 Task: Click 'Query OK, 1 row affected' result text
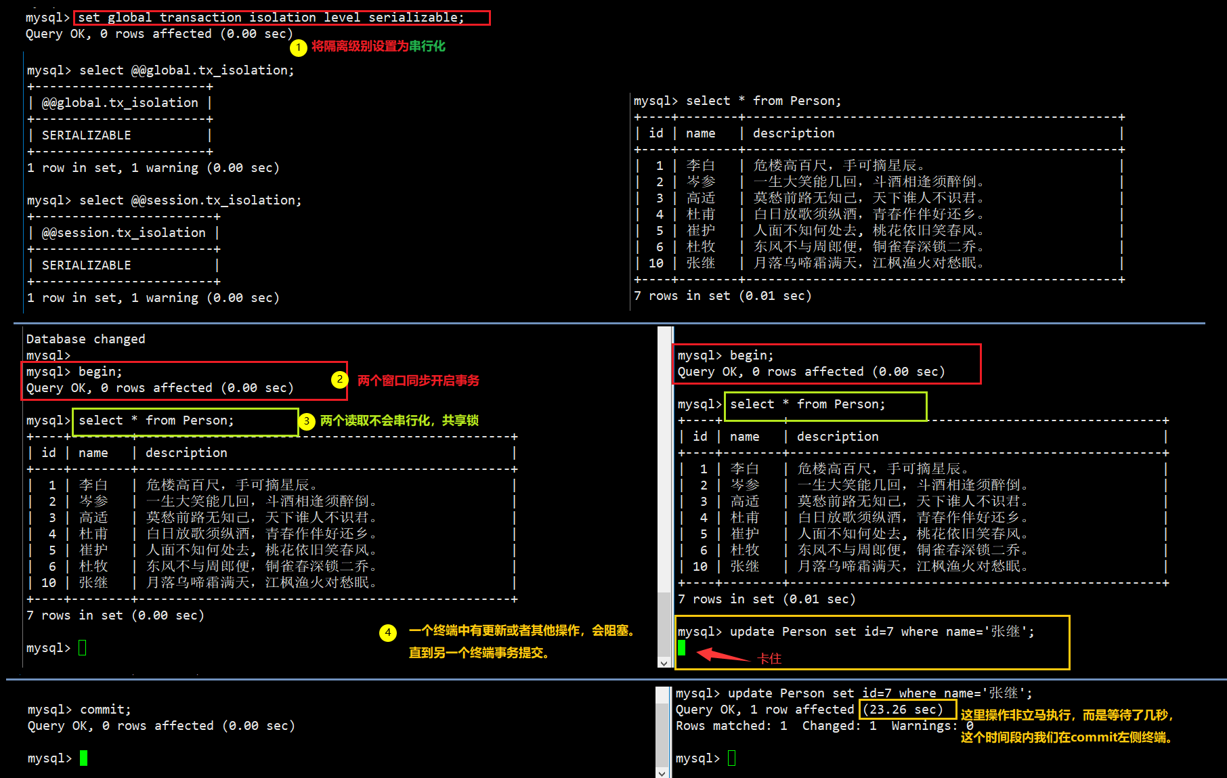(765, 710)
